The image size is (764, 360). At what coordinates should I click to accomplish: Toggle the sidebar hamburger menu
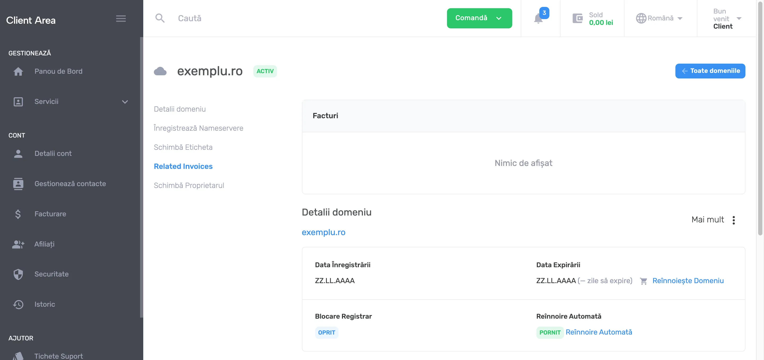[121, 18]
